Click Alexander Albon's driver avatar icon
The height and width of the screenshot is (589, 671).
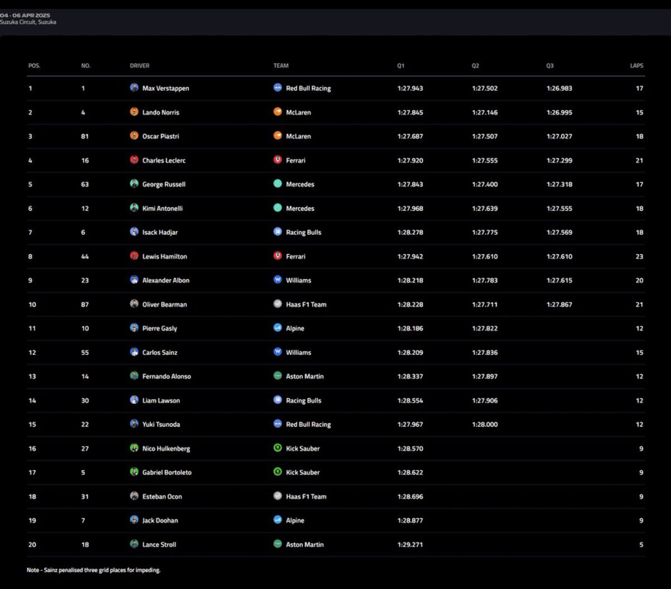point(134,280)
